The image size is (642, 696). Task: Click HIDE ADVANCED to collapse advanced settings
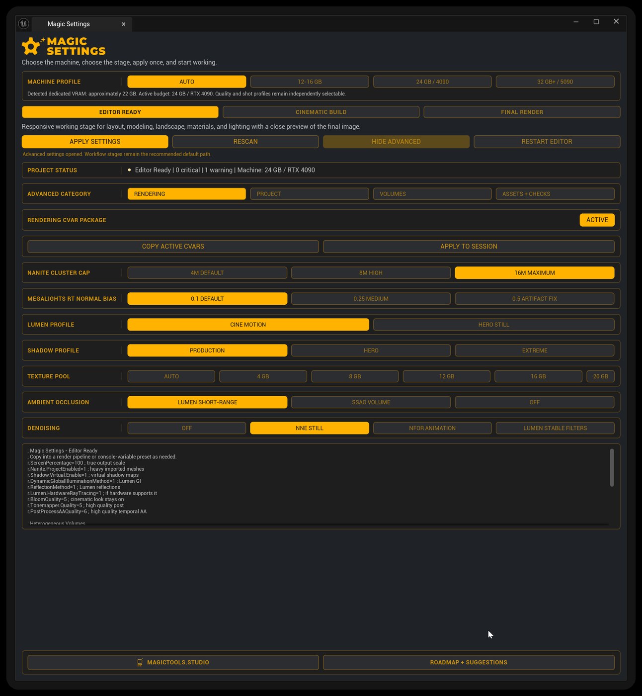coord(396,142)
